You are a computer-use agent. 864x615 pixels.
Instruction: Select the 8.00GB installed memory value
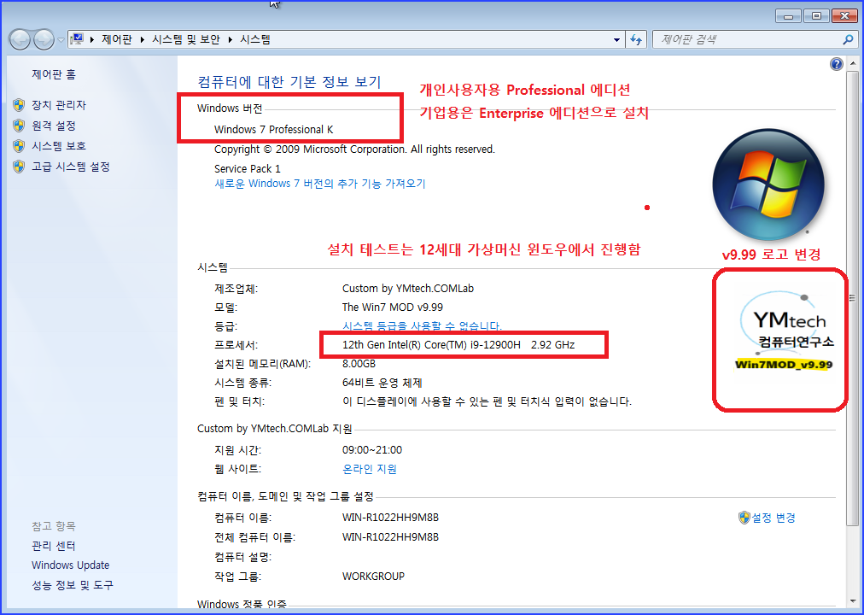359,364
